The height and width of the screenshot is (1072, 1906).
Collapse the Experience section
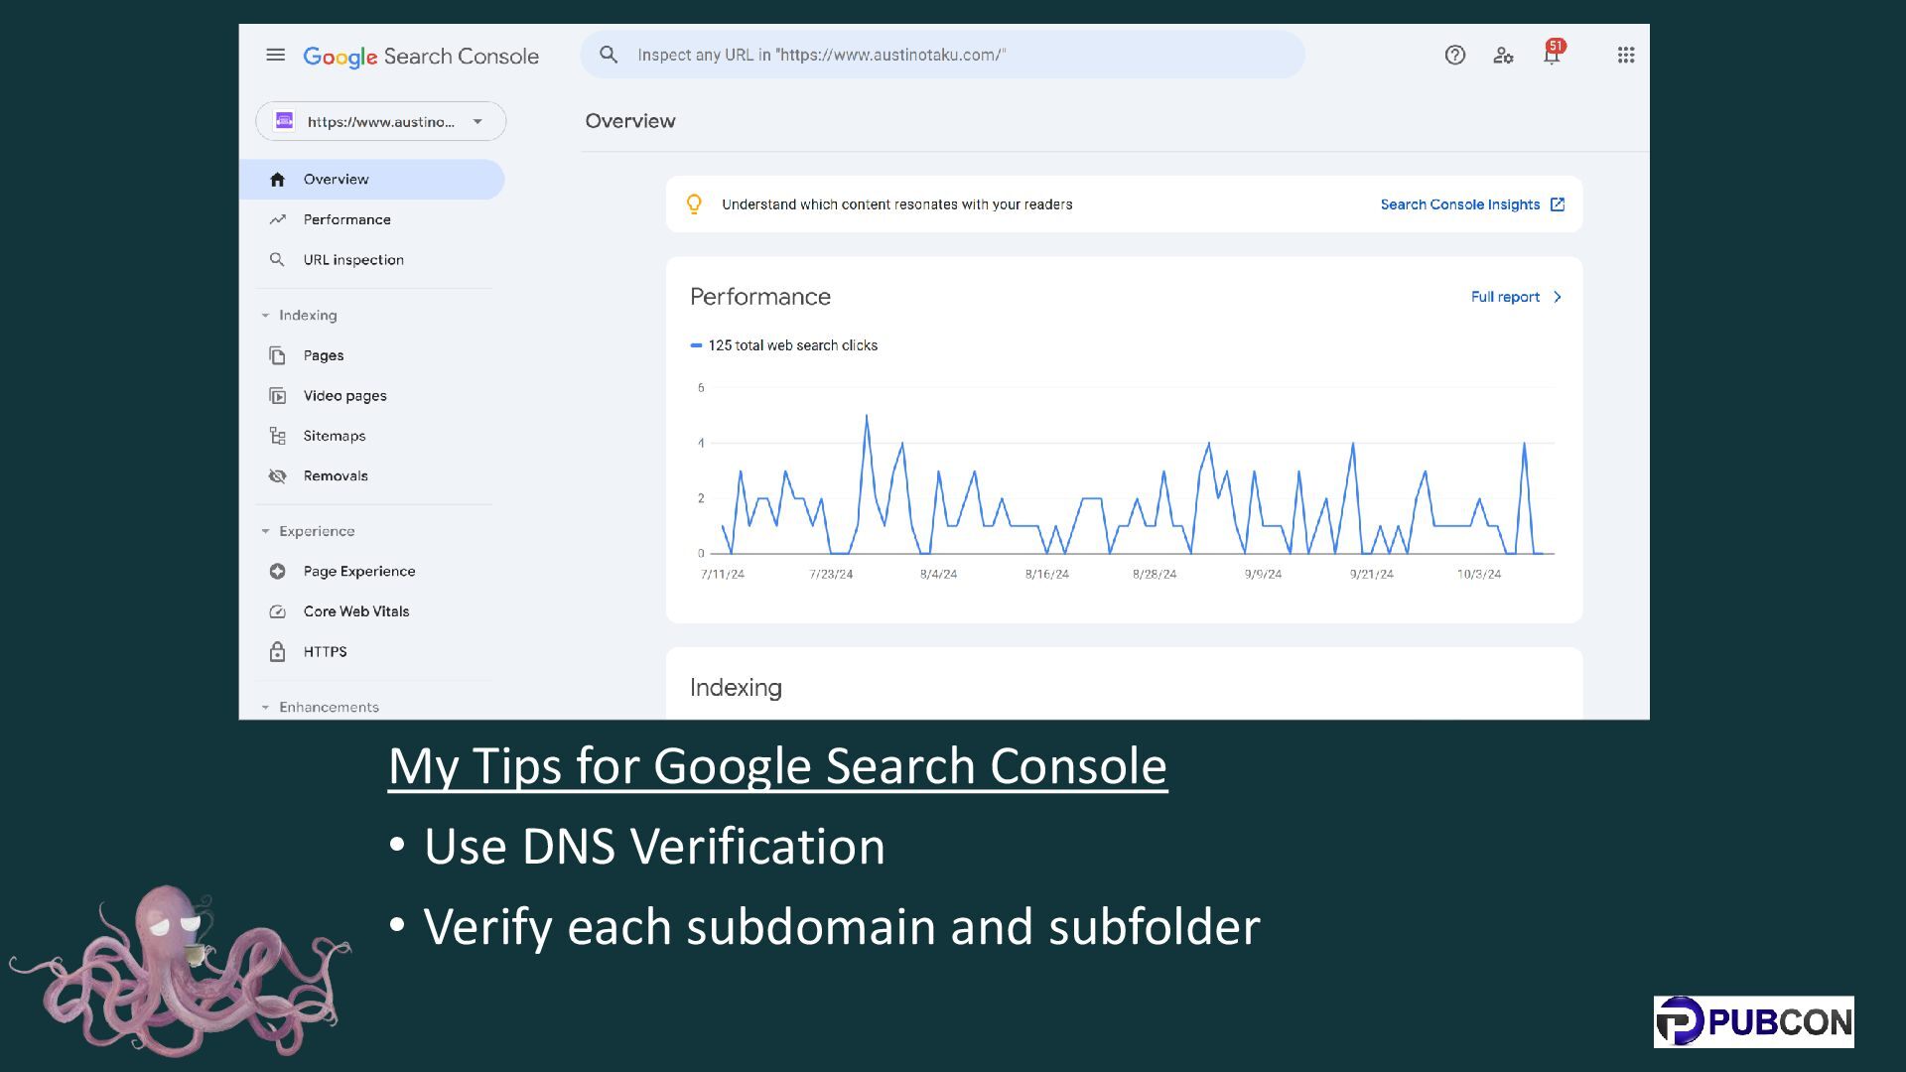(x=265, y=532)
